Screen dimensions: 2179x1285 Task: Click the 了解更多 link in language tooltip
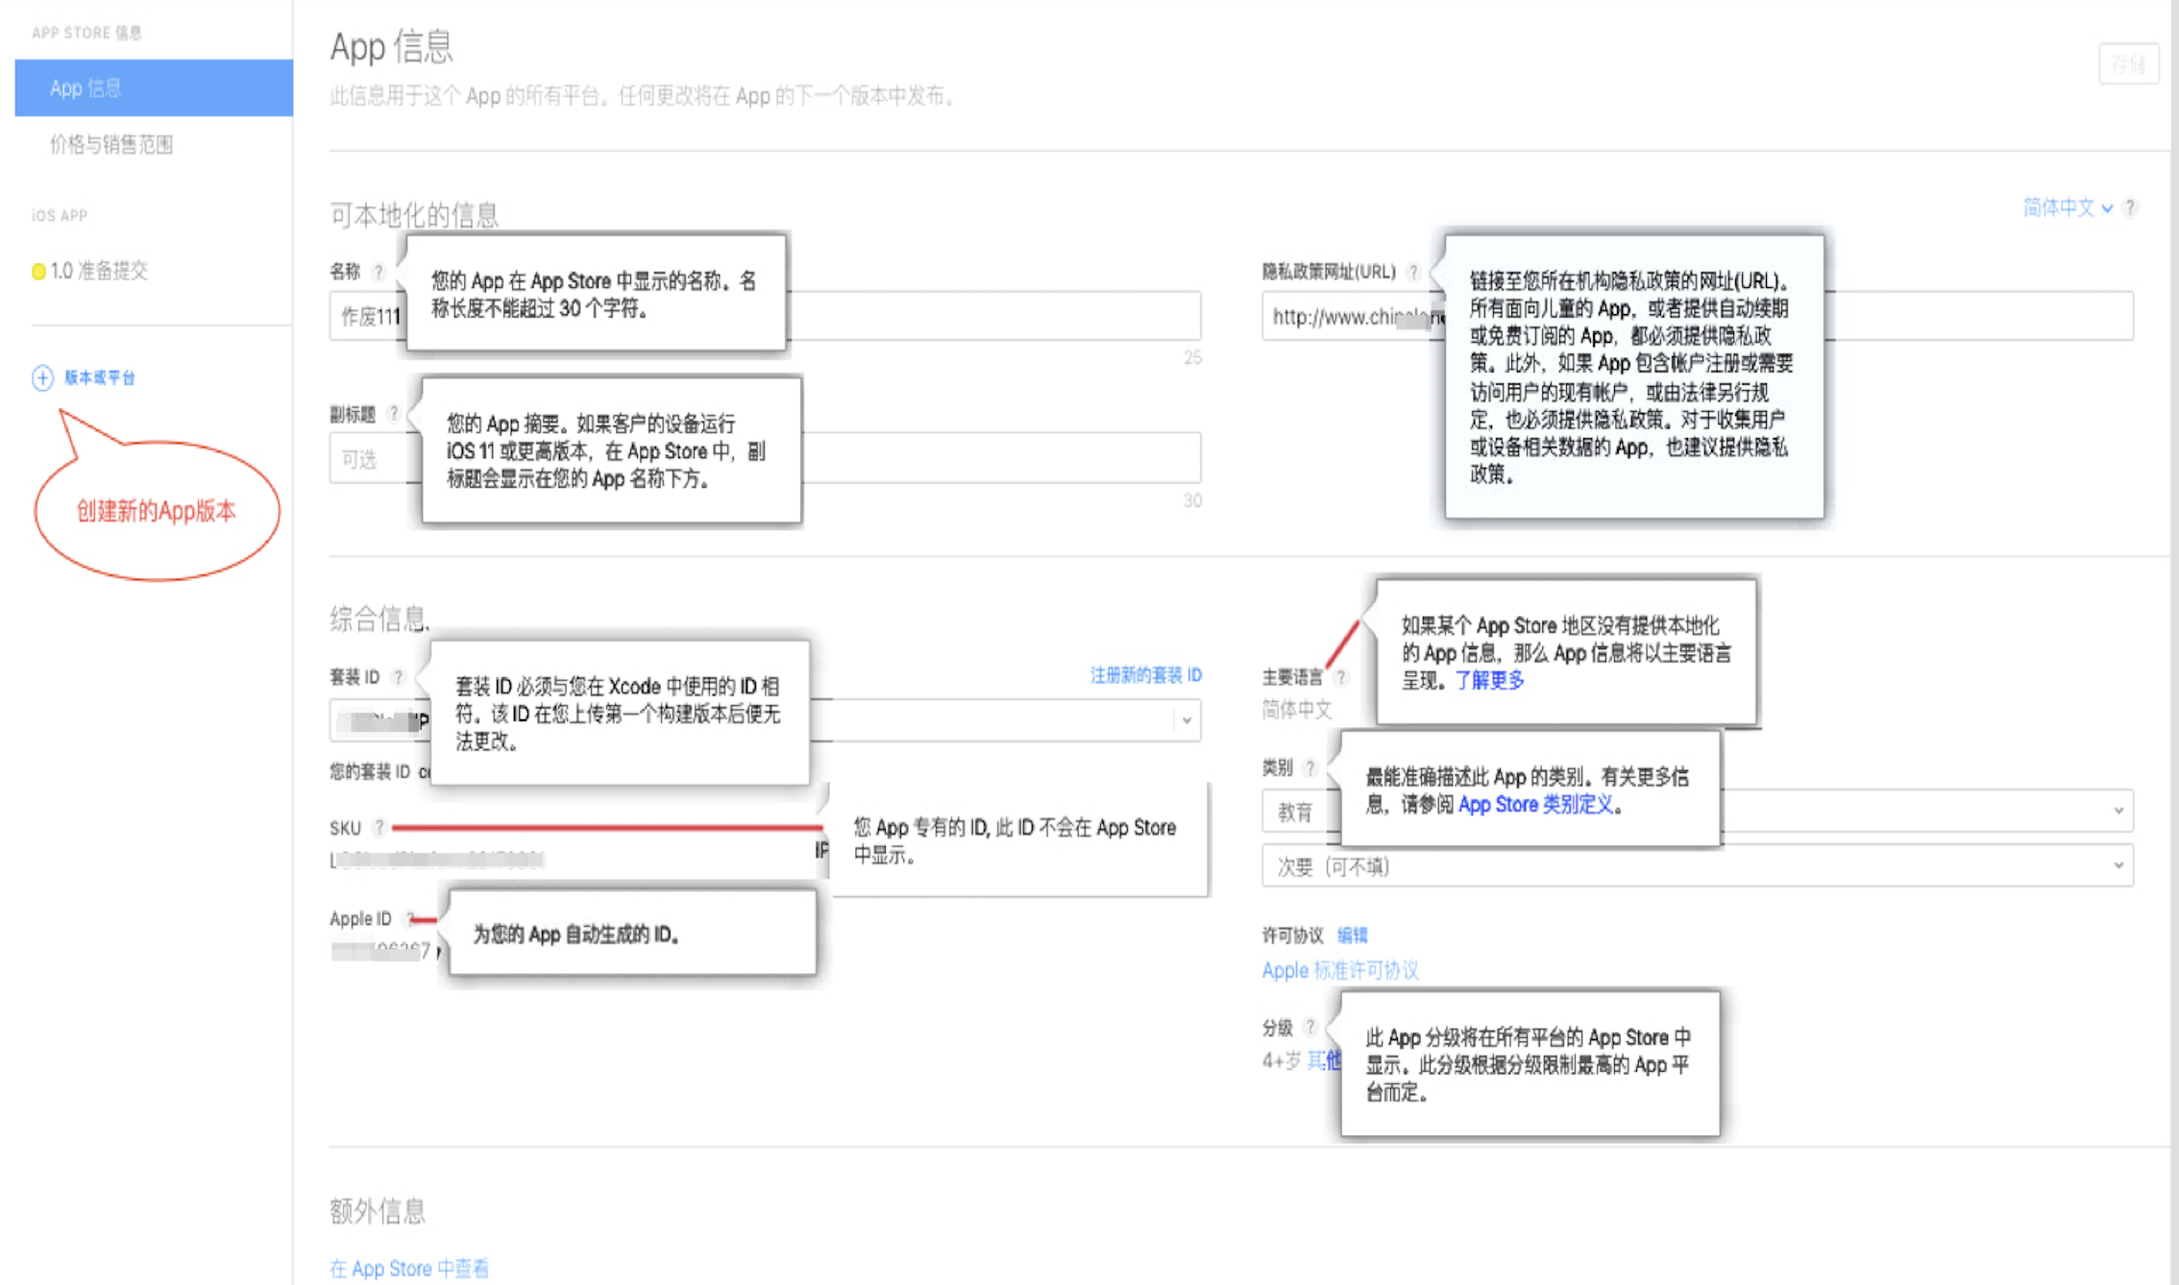(1489, 681)
